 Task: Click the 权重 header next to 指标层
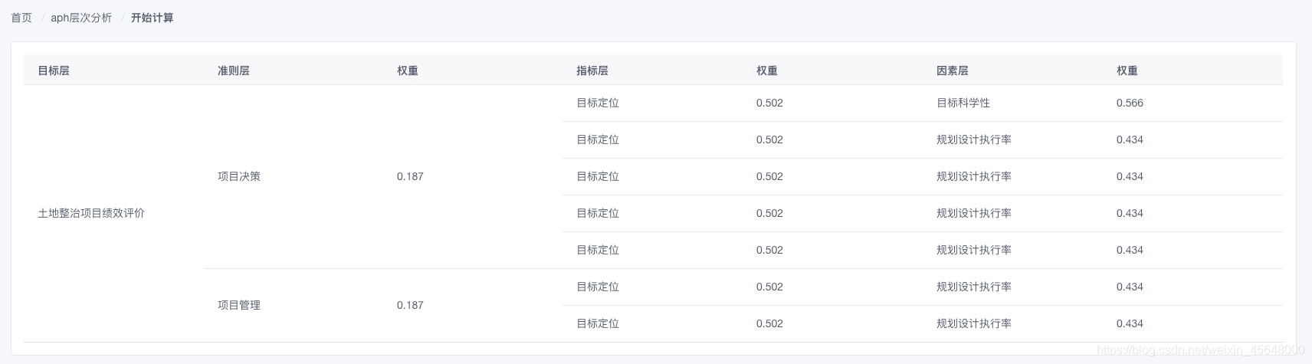tap(767, 71)
